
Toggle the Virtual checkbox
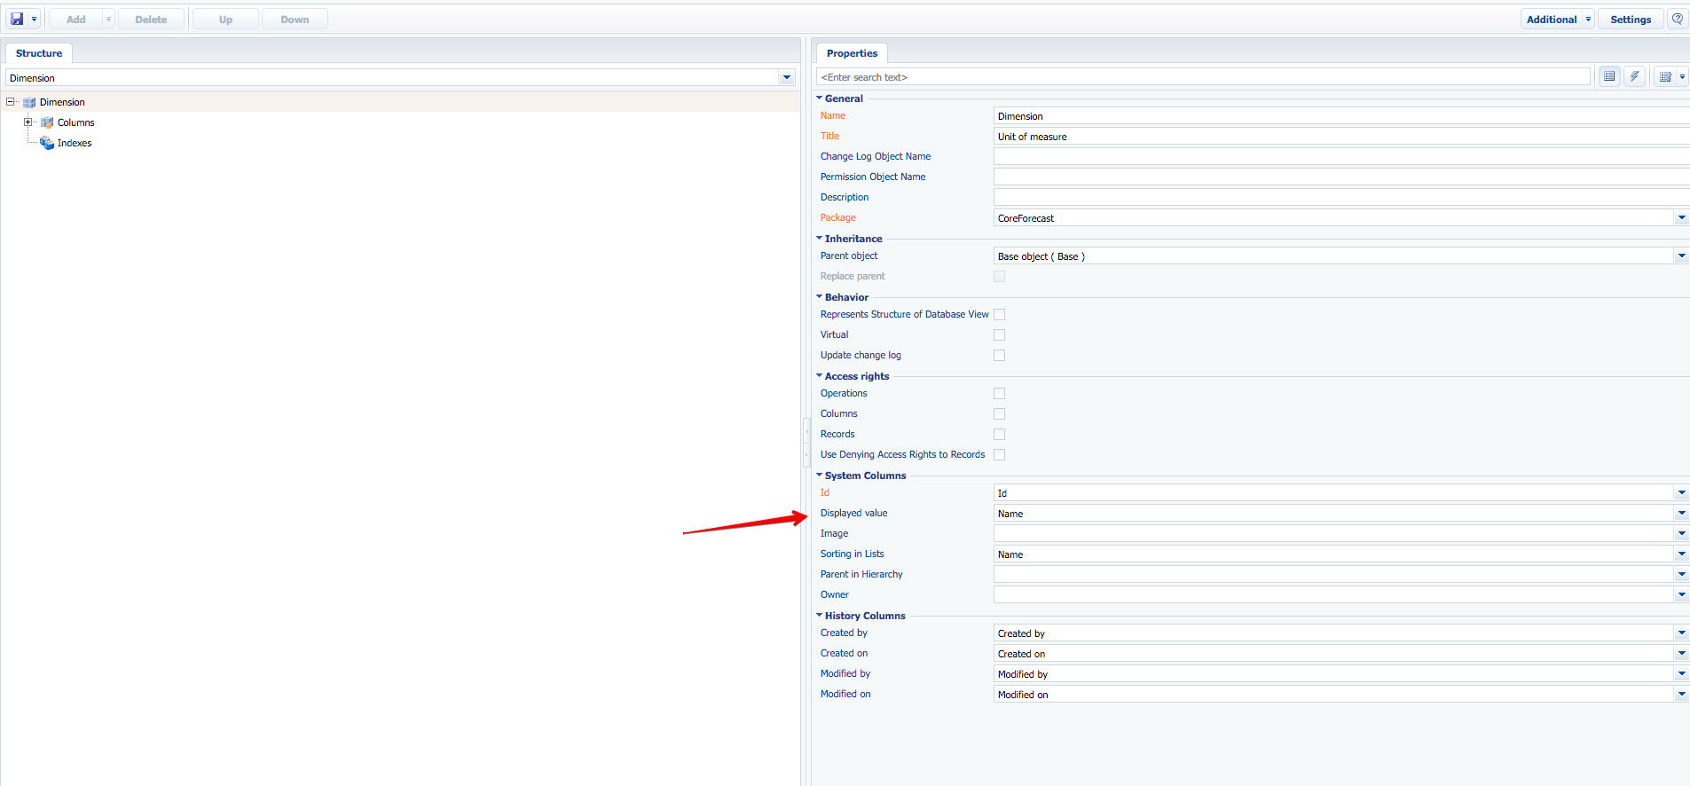pyautogui.click(x=1000, y=335)
